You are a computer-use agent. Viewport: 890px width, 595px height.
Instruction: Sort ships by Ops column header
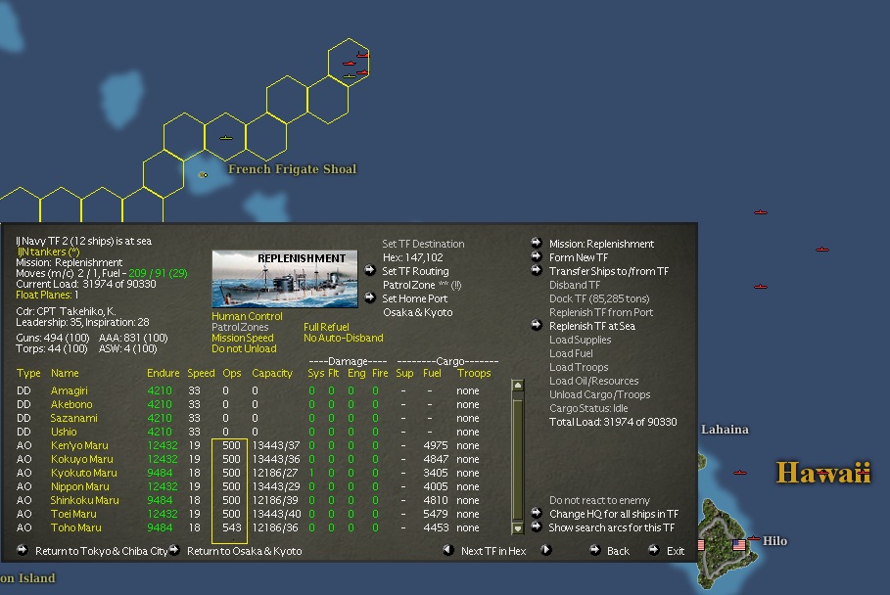(x=232, y=373)
